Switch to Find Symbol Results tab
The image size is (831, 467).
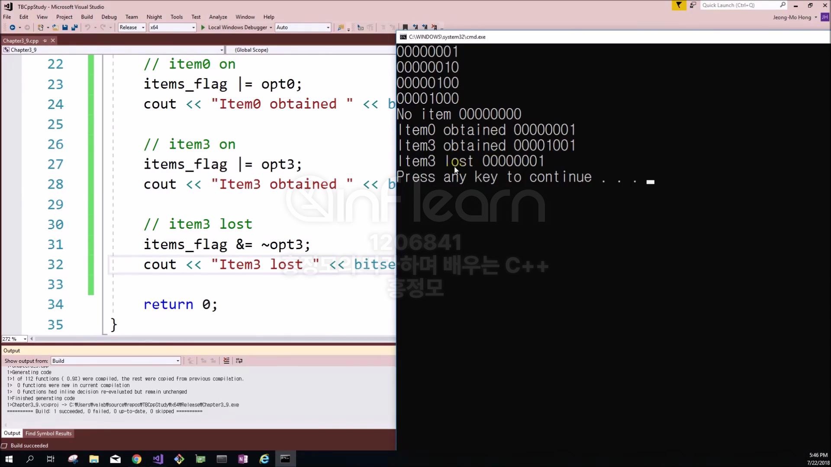[x=48, y=433]
